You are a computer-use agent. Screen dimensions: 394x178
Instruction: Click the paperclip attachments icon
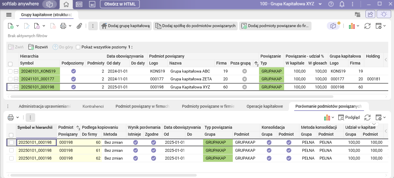79,26
